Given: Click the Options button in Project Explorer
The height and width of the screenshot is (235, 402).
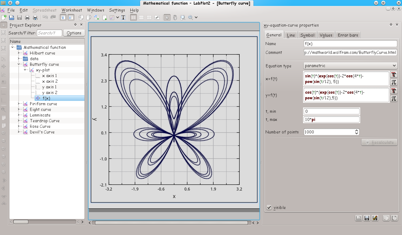Looking at the screenshot, I should click(x=74, y=33).
